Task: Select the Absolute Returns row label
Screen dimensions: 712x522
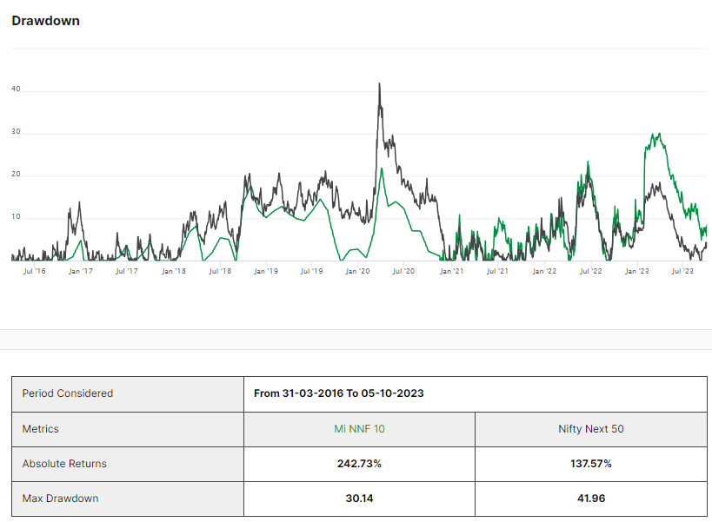Action: [x=64, y=464]
